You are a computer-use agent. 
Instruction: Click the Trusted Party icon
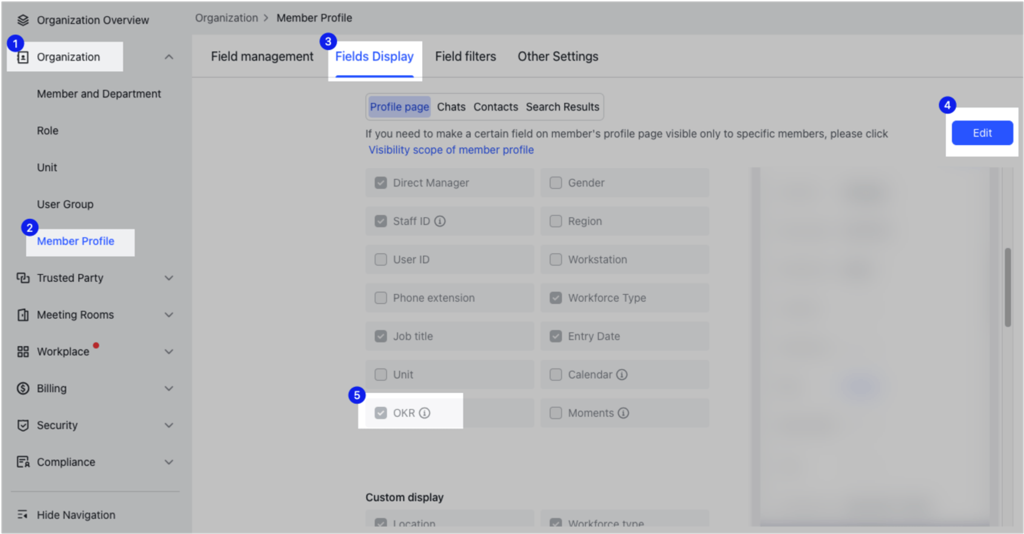click(x=23, y=278)
